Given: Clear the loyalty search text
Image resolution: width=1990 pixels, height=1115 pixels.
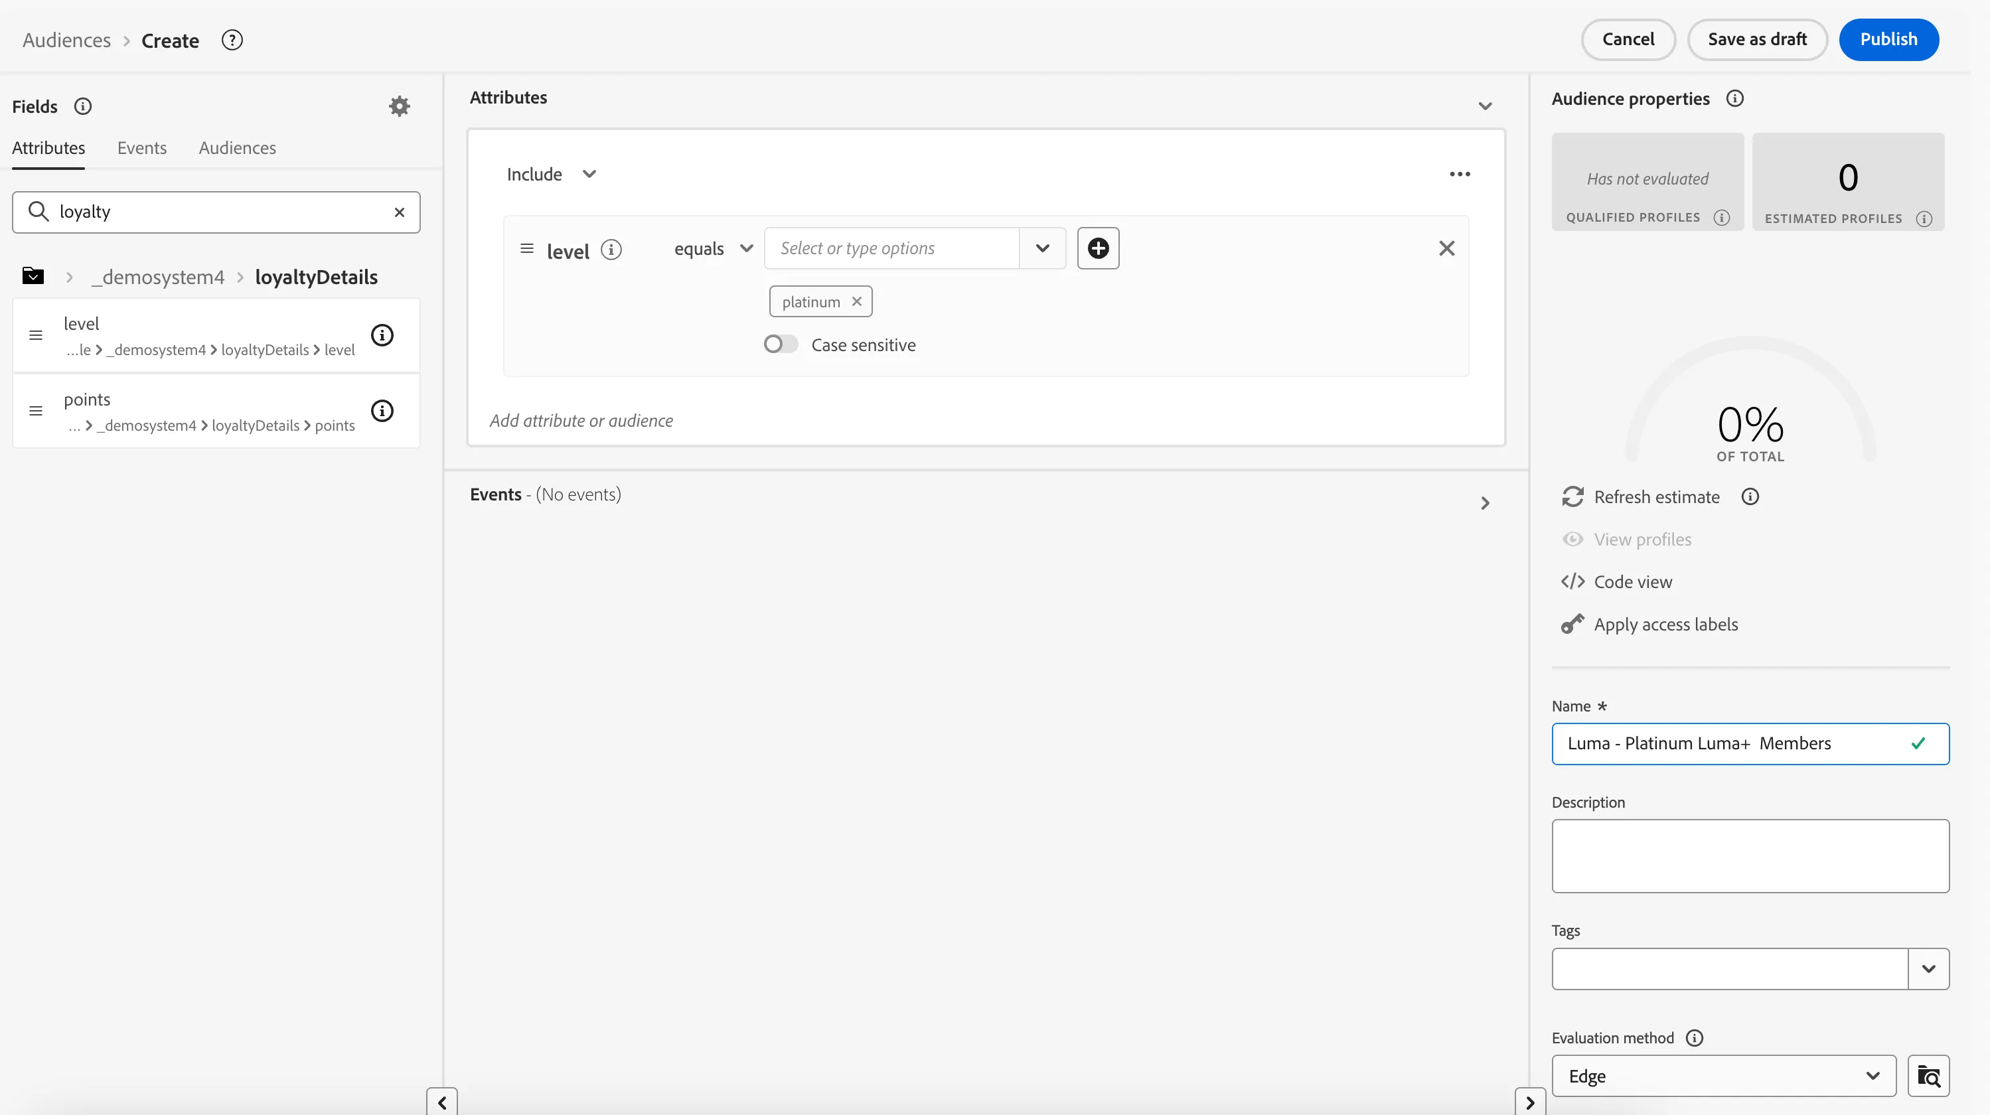Looking at the screenshot, I should pyautogui.click(x=400, y=212).
